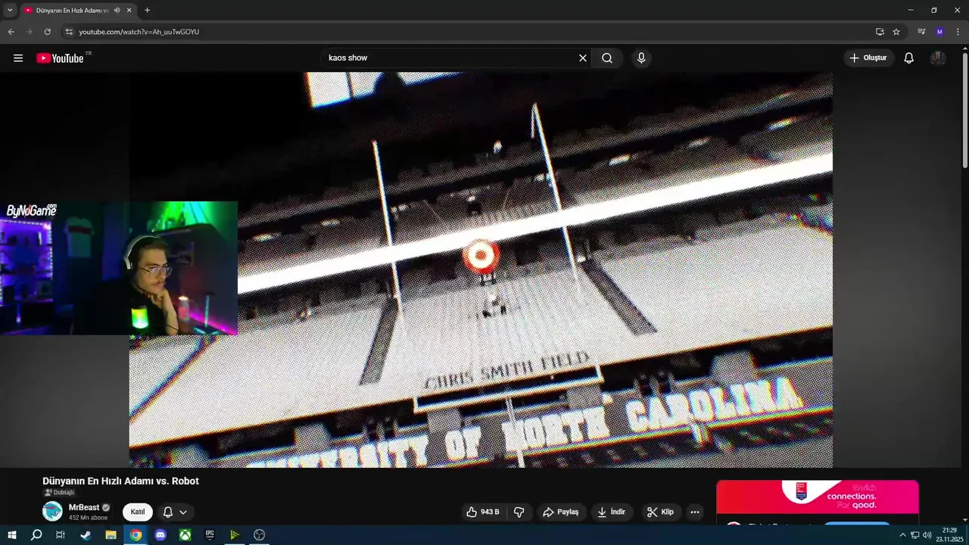This screenshot has width=969, height=545.
Task: Click the search magnifier button
Action: pos(607,58)
